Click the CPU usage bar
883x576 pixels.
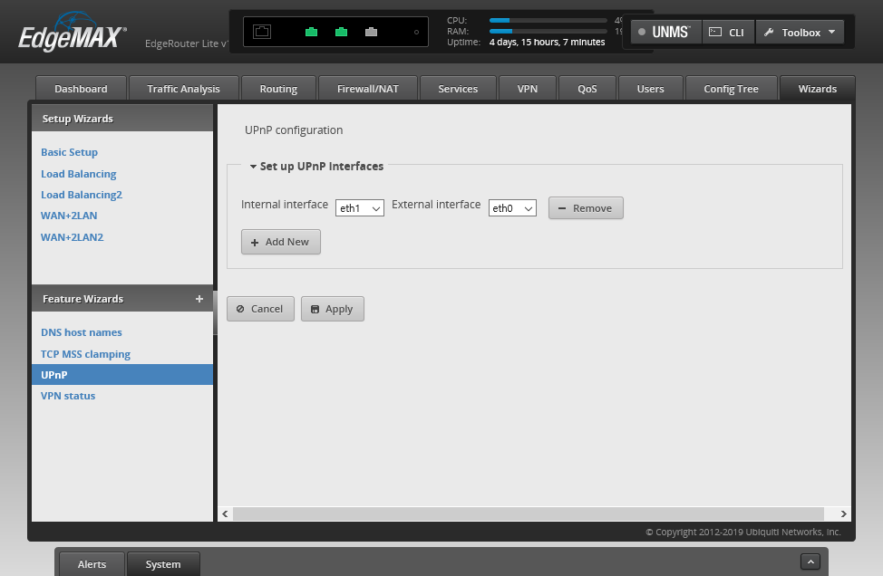click(548, 20)
